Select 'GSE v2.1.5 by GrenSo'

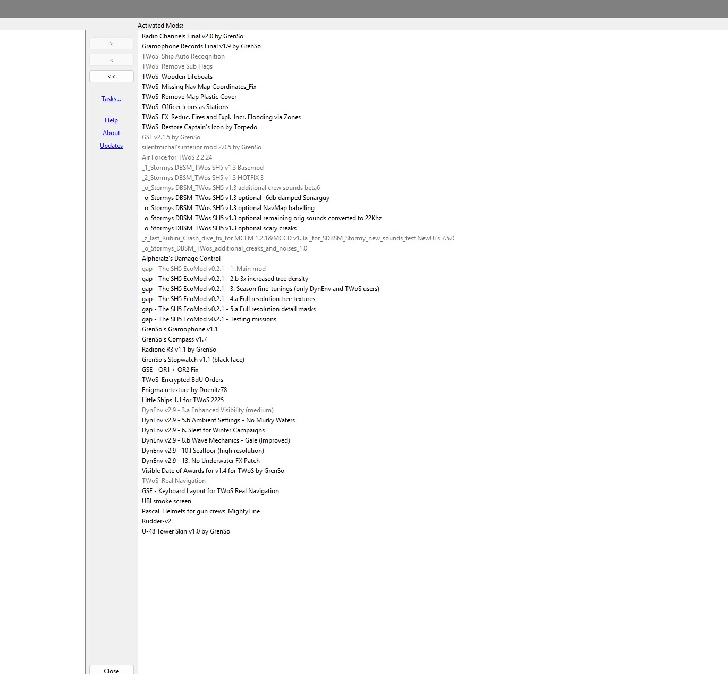(x=171, y=137)
